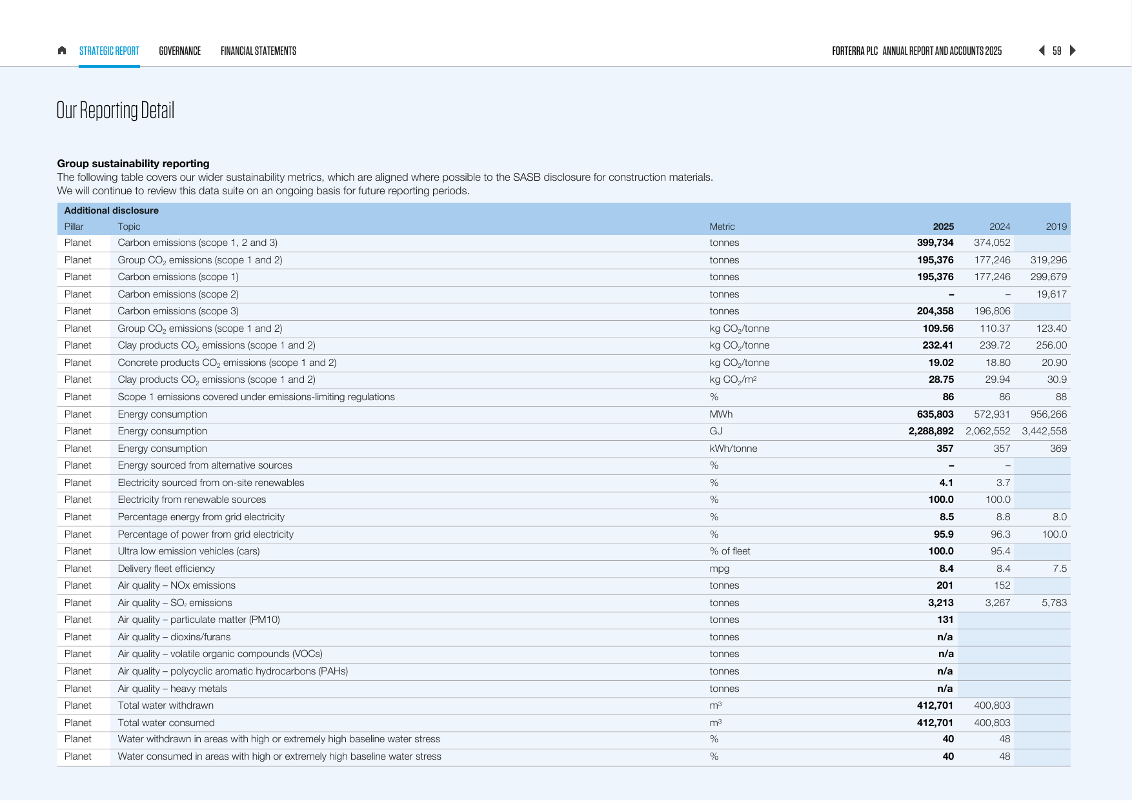Image resolution: width=1132 pixels, height=801 pixels.
Task: Click the 'Our Reporting Detail' heading
Action: coord(116,110)
